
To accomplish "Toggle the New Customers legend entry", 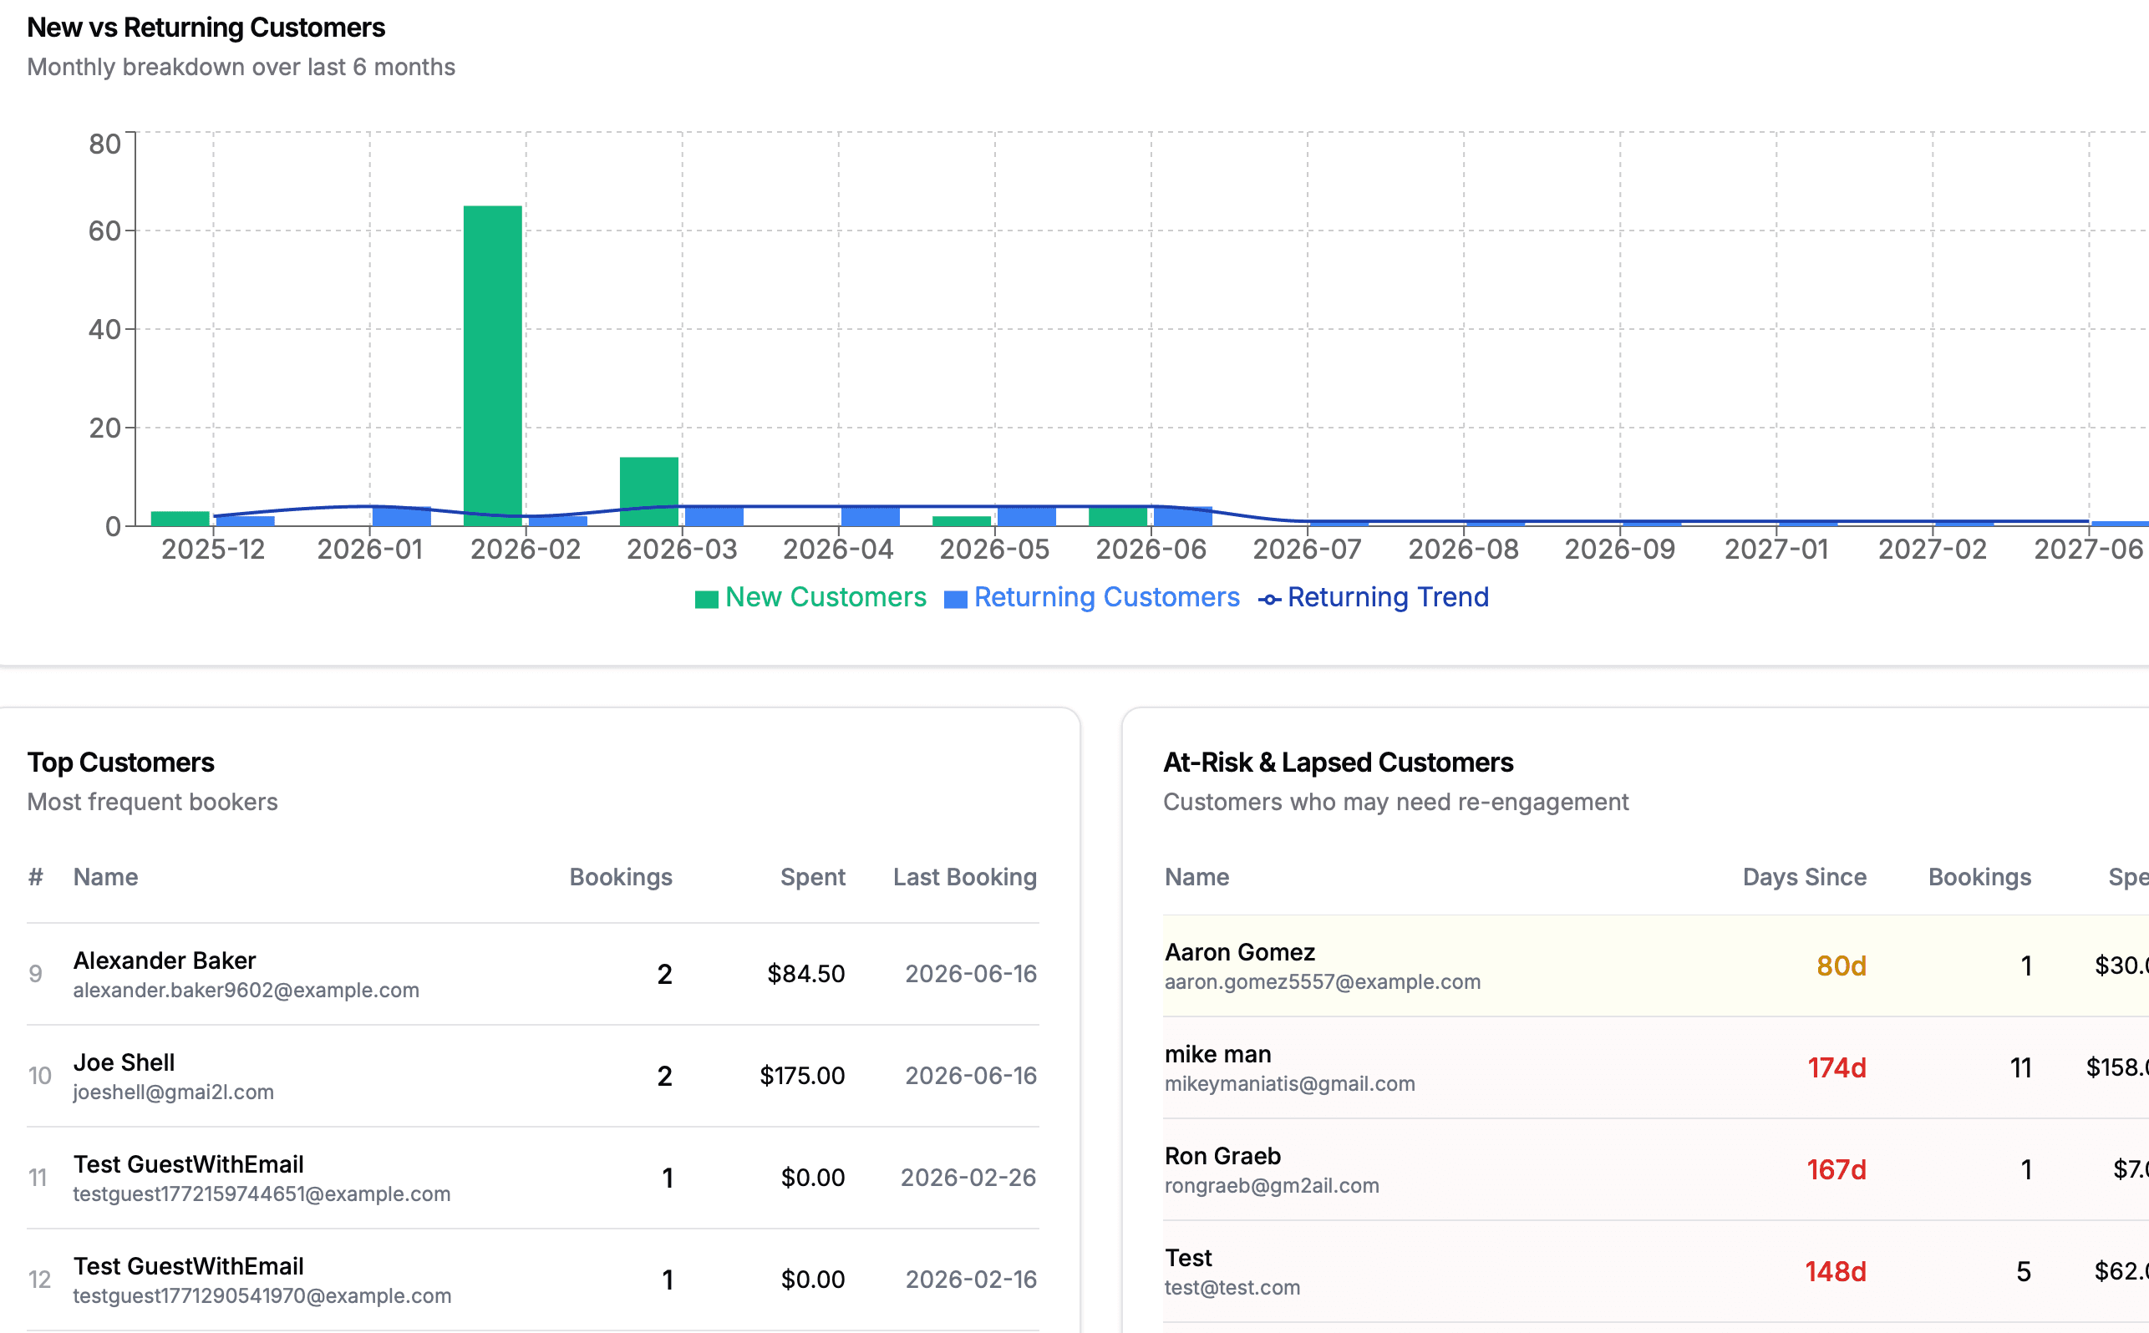I will (810, 598).
